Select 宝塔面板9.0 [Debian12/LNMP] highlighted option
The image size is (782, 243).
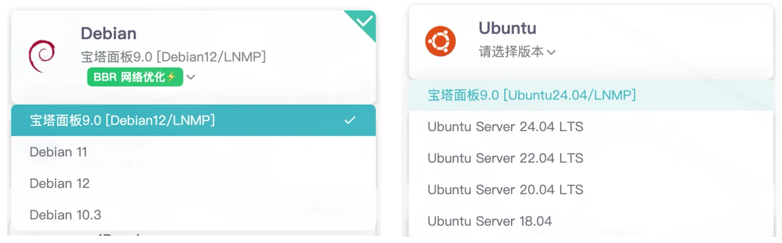pos(194,120)
